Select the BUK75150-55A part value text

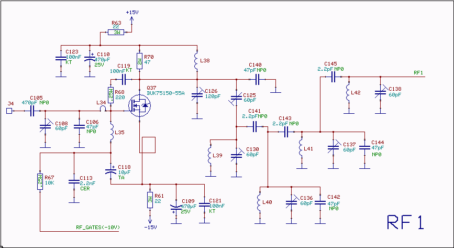click(x=165, y=93)
